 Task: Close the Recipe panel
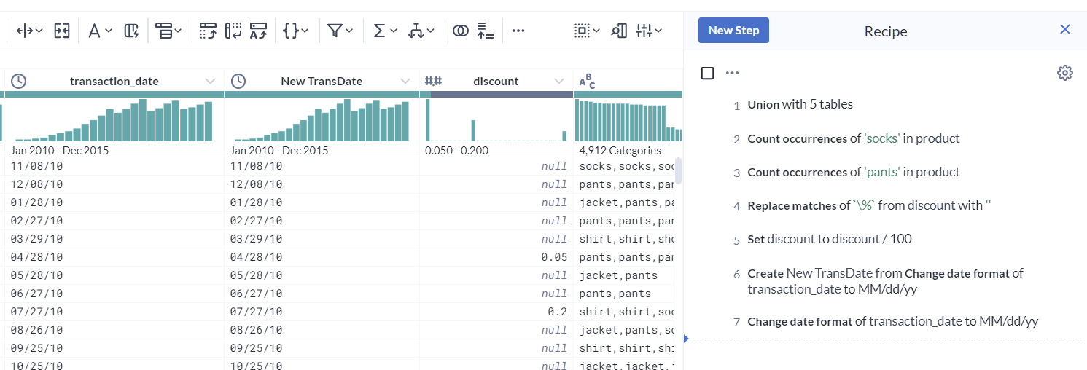(1065, 30)
